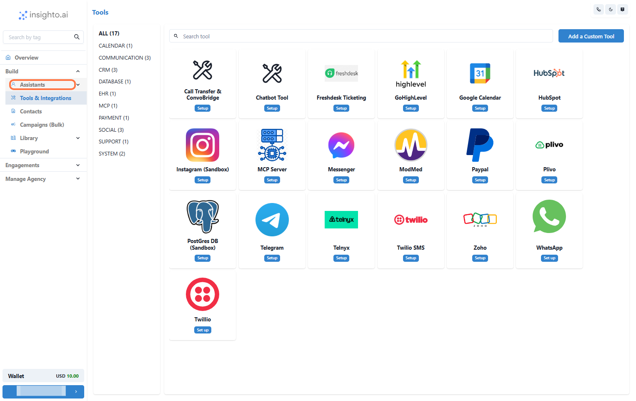Filter by SOCIAL (3)
This screenshot has width=636, height=401.
coord(111,130)
